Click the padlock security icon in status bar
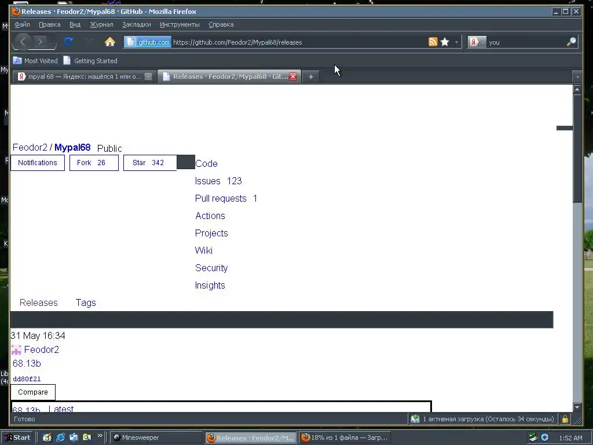Image resolution: width=593 pixels, height=445 pixels. (x=565, y=419)
